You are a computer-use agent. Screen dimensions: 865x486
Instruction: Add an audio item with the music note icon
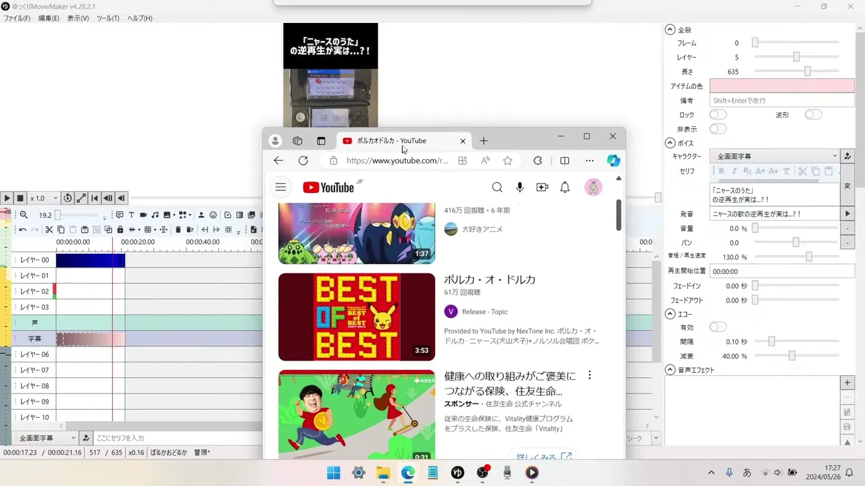155,215
